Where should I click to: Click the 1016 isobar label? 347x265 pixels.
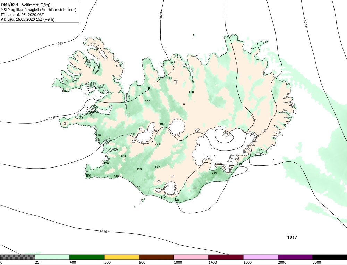(x=103, y=231)
